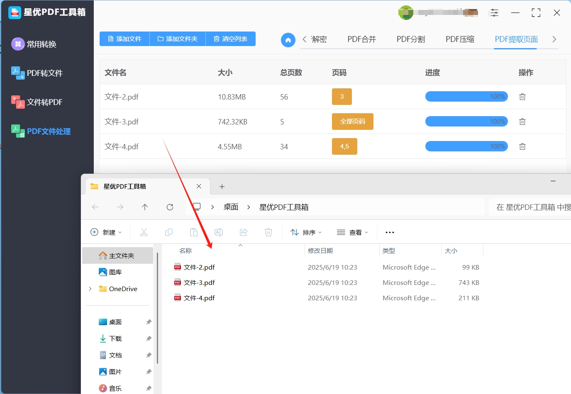Open 常用转换 in the sidebar
This screenshot has width=571, height=394.
(34, 44)
